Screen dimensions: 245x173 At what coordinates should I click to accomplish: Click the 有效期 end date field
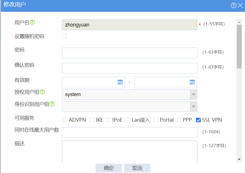click(x=166, y=83)
